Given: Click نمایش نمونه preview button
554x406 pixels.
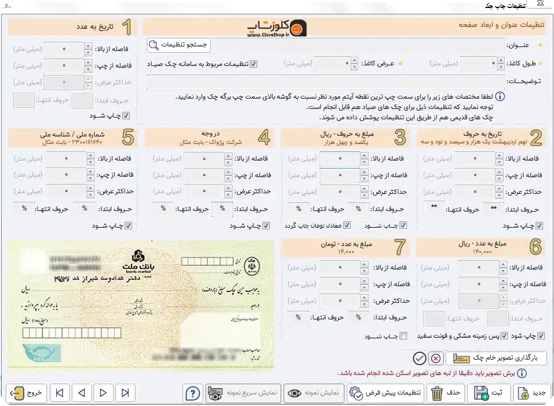Looking at the screenshot, I should pyautogui.click(x=314, y=393).
